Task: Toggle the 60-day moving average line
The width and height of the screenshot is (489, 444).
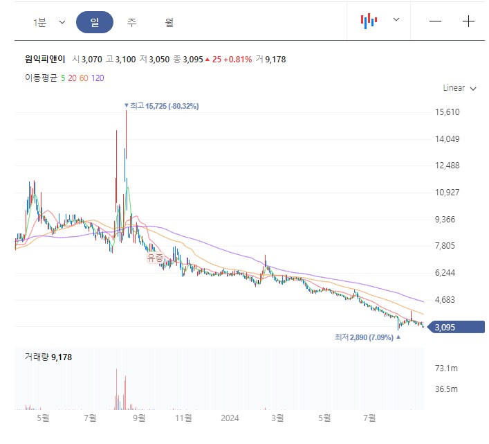Action: [x=84, y=78]
